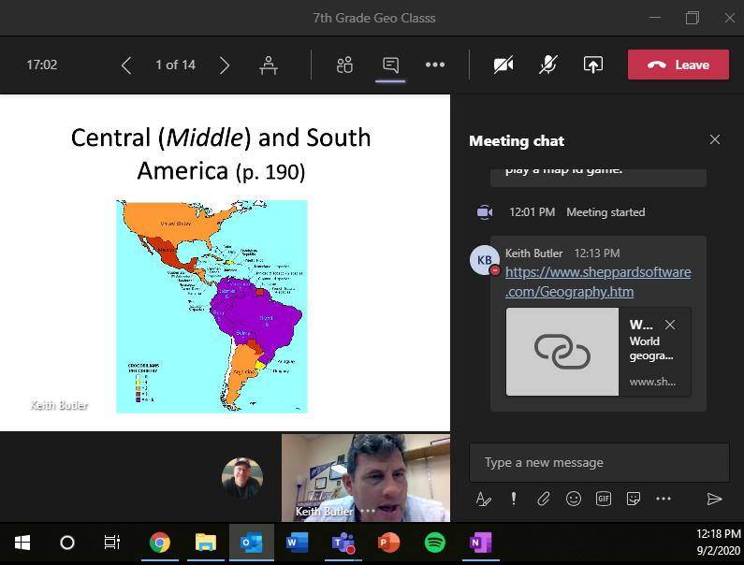Open the link preview thumbnail

562,352
